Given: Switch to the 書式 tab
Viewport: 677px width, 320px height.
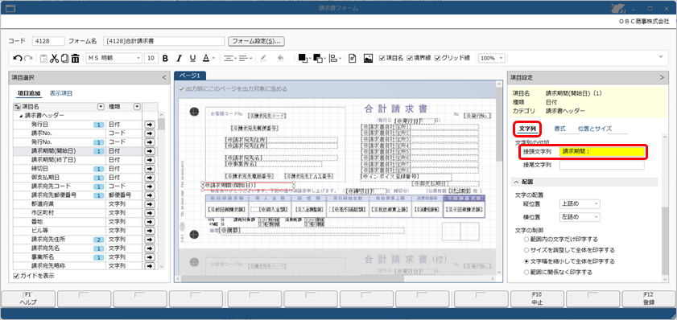Looking at the screenshot, I should 560,129.
